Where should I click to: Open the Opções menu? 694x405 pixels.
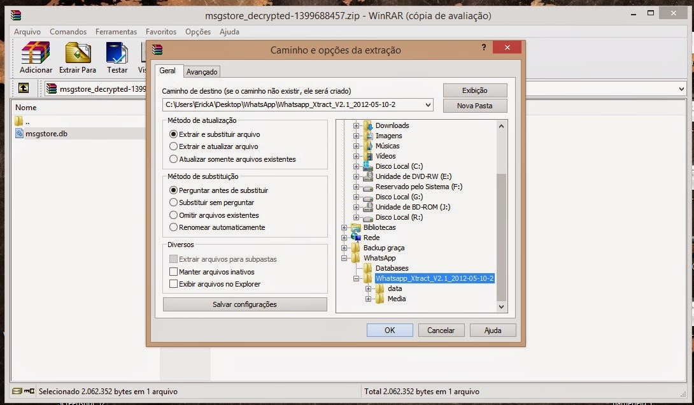click(x=198, y=32)
